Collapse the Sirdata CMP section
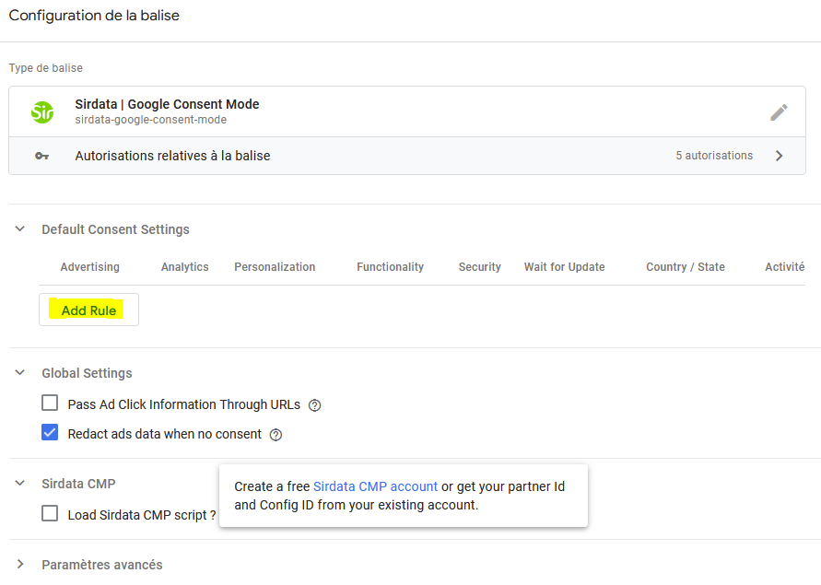 20,484
